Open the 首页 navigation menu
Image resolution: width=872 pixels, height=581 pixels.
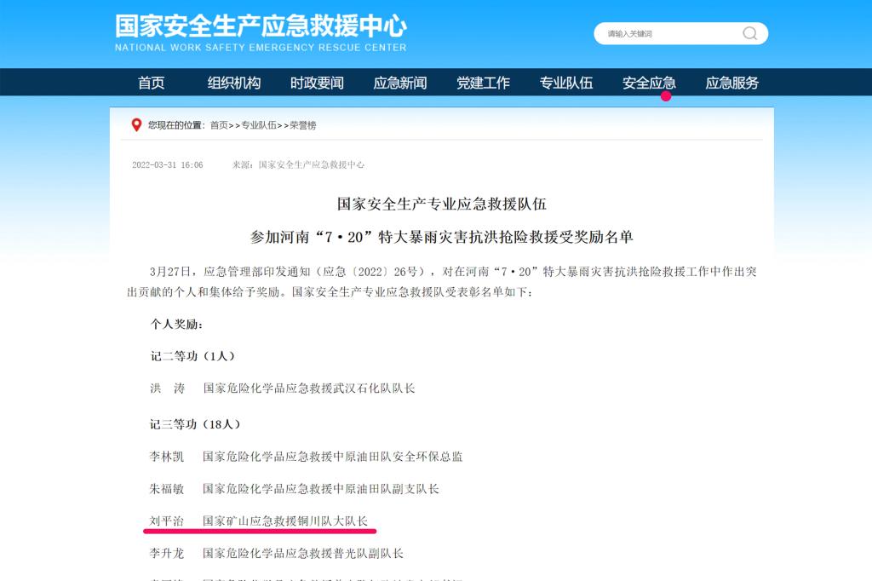[151, 83]
